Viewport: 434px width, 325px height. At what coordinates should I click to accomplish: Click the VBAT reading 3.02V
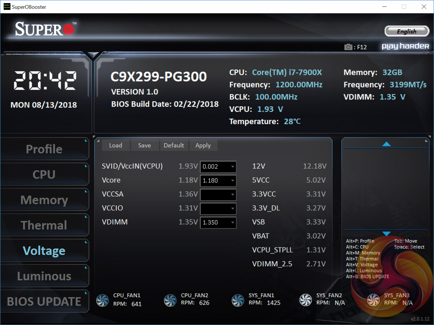tap(316, 236)
